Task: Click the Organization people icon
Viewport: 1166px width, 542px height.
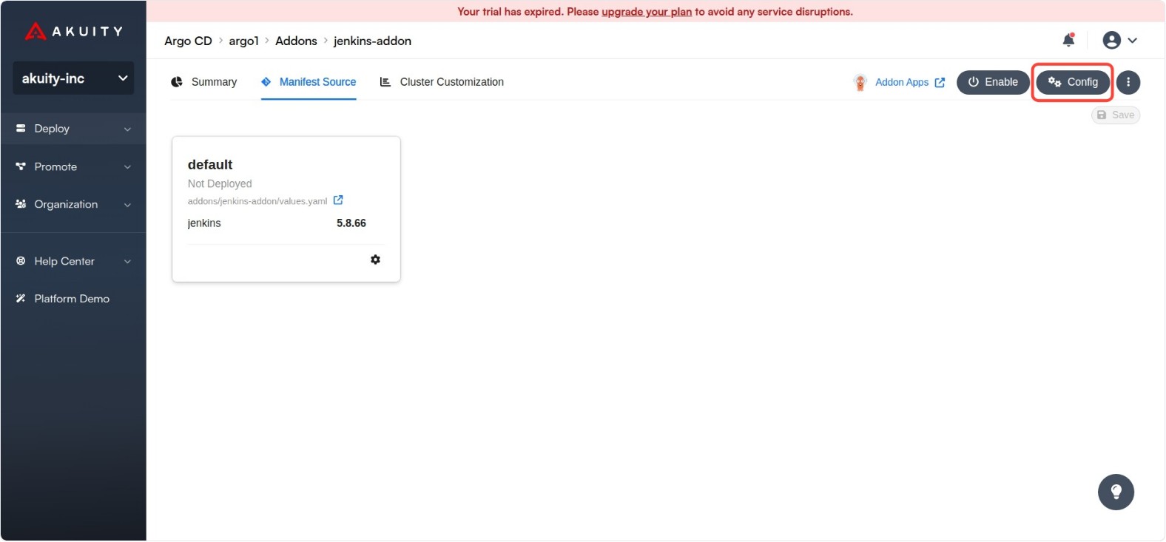Action: pos(21,205)
